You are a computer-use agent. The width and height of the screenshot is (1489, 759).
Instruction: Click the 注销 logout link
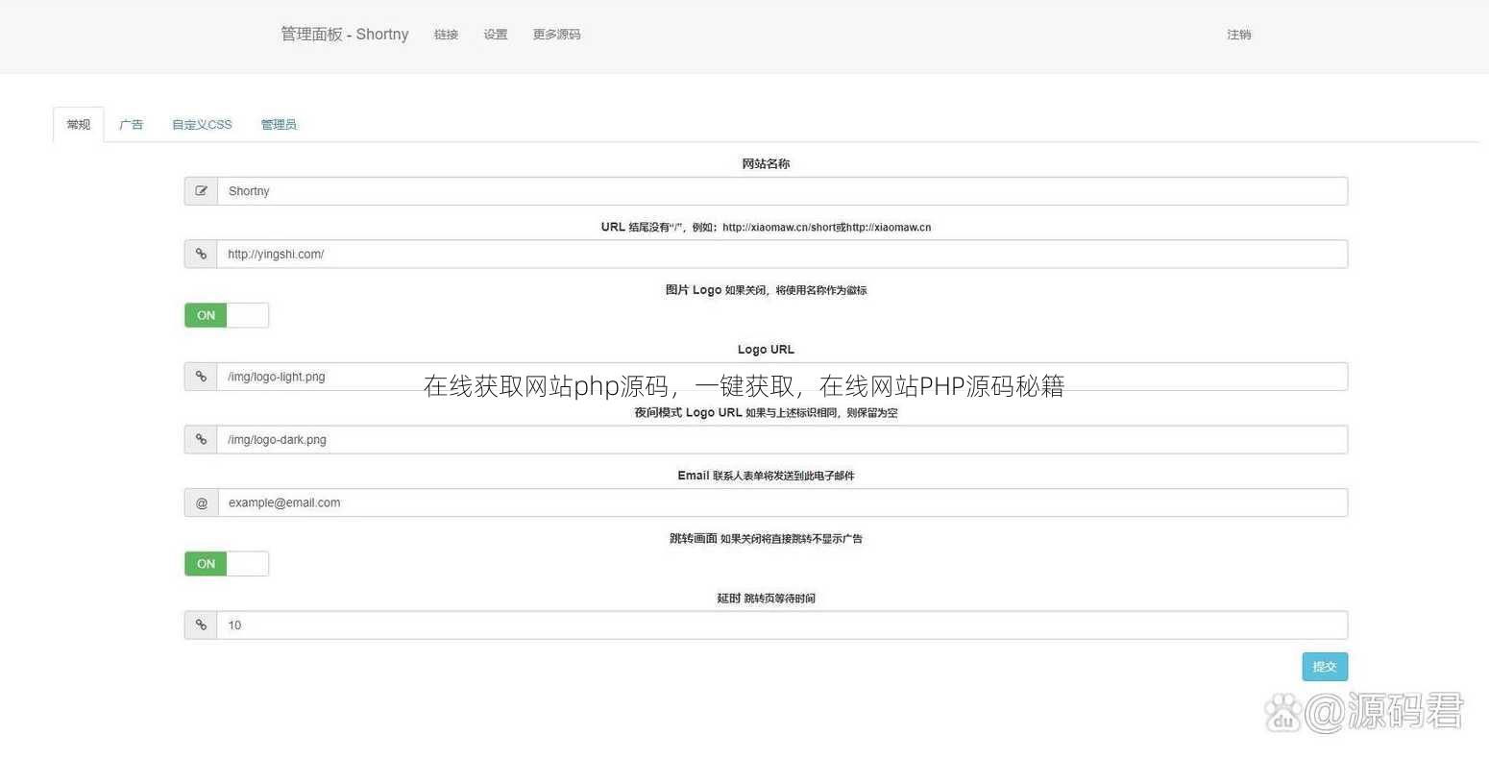click(1238, 35)
